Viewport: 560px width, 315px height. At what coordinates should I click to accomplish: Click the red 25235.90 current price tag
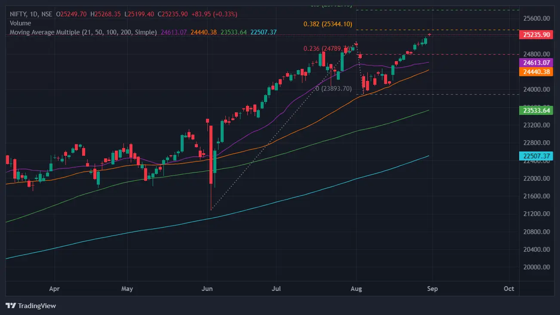(536, 35)
